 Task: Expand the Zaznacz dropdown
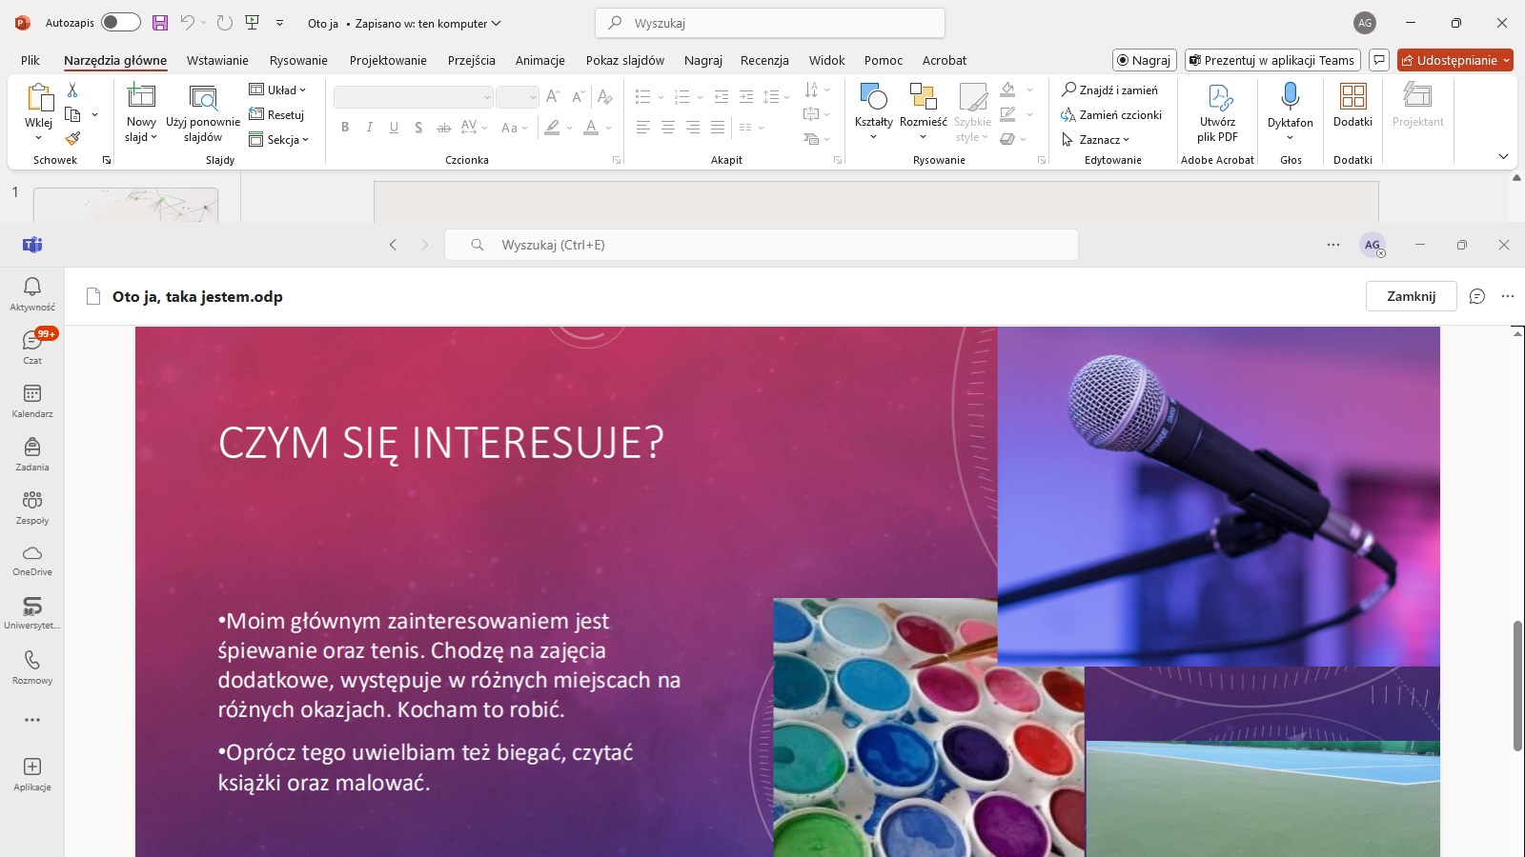point(1095,139)
